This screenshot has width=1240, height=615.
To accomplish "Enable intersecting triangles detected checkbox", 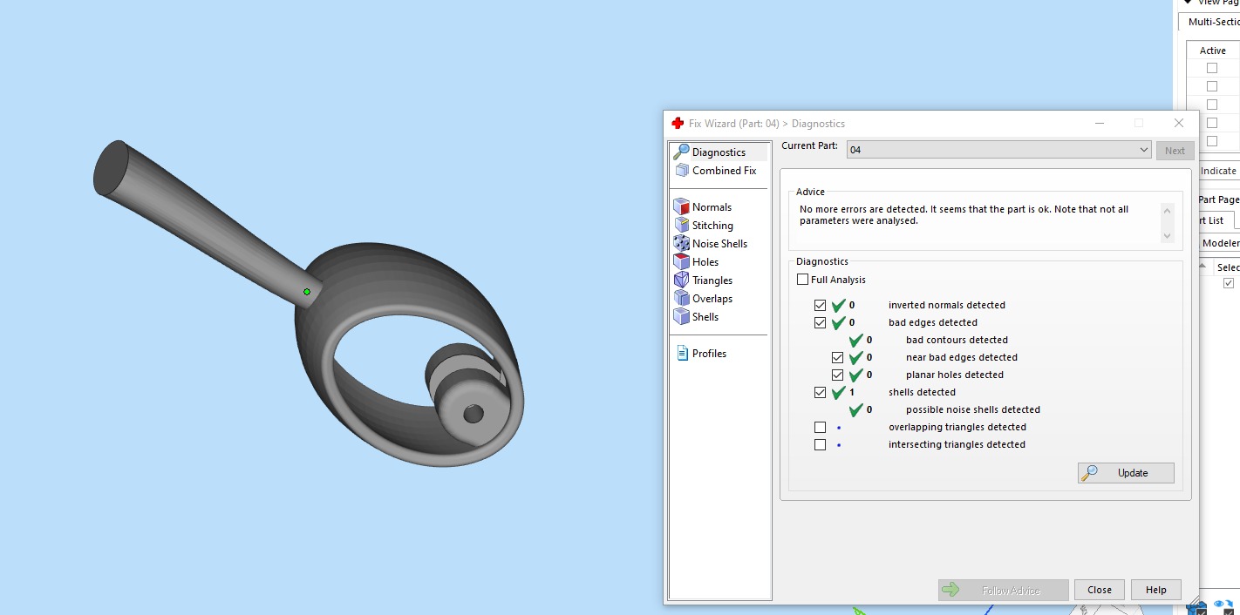I will coord(820,445).
